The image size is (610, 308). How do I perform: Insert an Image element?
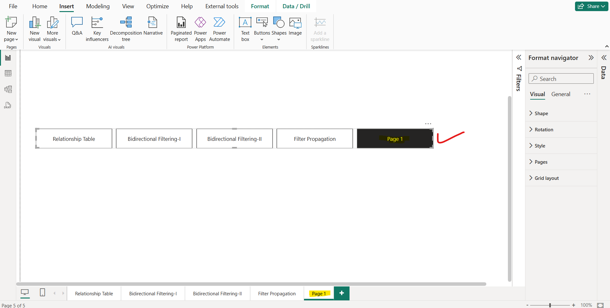[x=295, y=27]
